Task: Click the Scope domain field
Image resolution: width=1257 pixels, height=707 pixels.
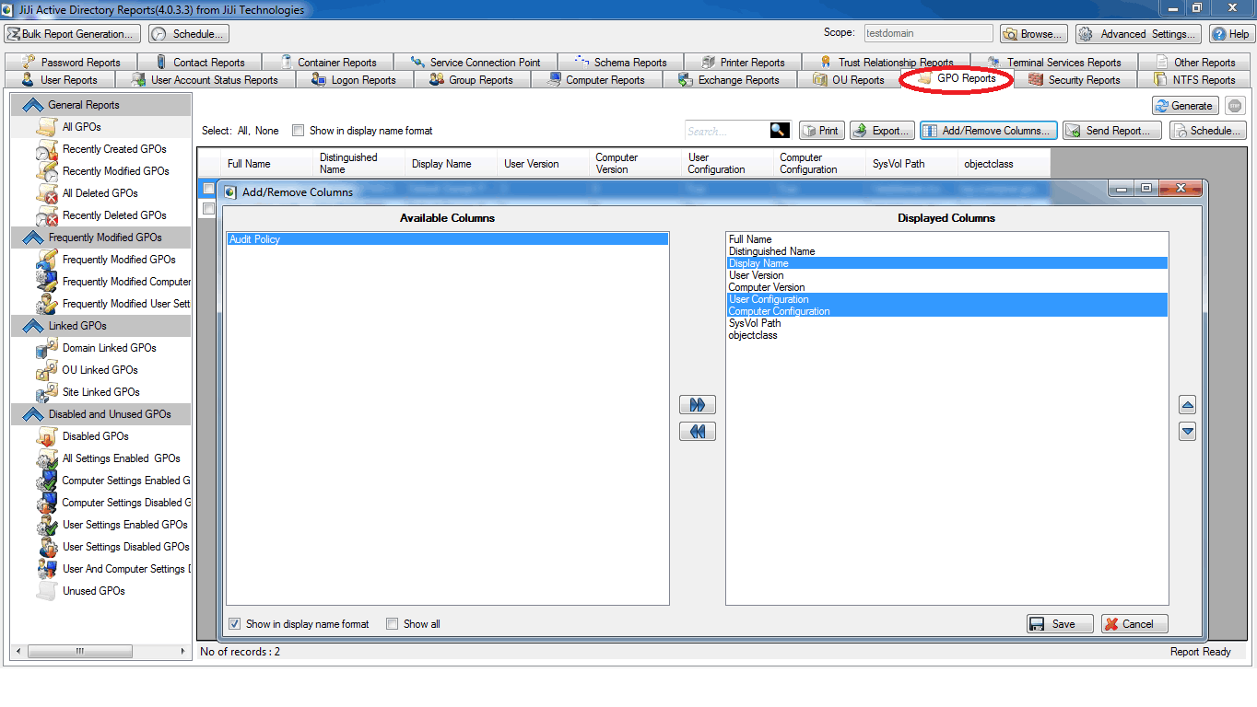Action: 928,33
